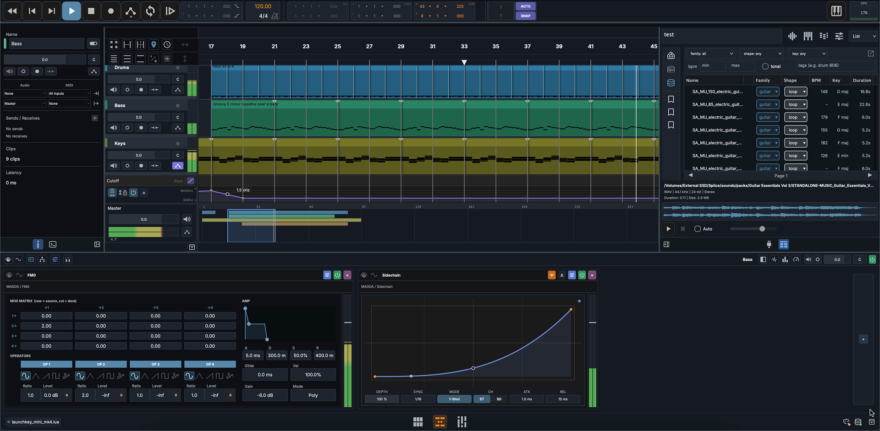This screenshot has height=431, width=880.
Task: Select the OP 4 operator tab
Action: tap(210, 364)
